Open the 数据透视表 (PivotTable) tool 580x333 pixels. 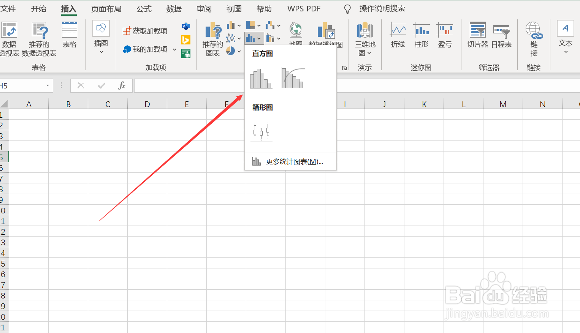pos(9,39)
